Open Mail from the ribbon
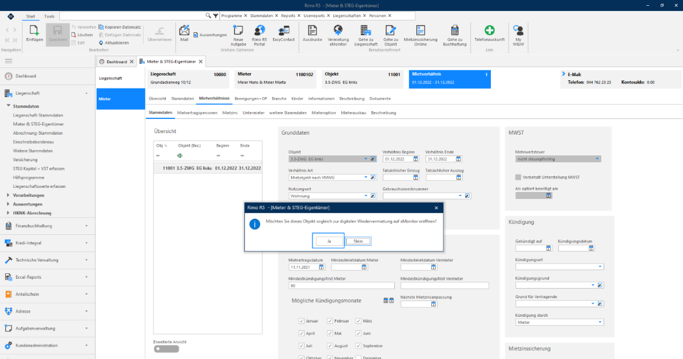Screen dimensions: 683x359 (184, 34)
